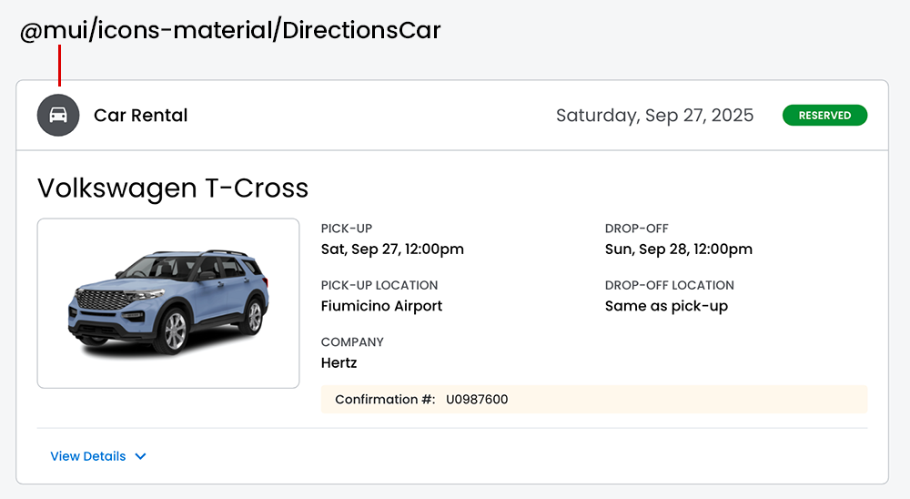Expand details using the chevron arrow
The width and height of the screenshot is (910, 499).
pos(140,456)
